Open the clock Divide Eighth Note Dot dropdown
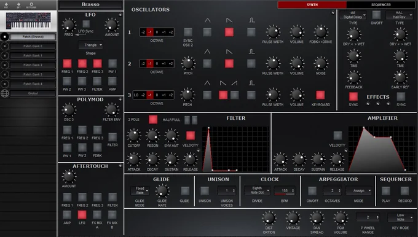This screenshot has height=237, width=418. (x=257, y=190)
